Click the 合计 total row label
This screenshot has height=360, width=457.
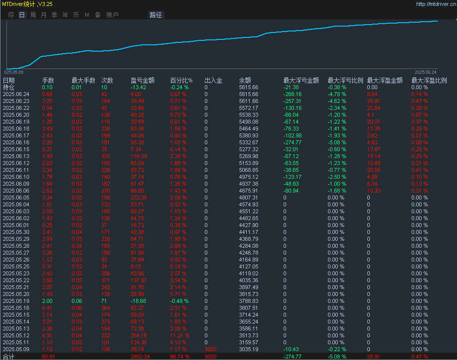point(8,357)
